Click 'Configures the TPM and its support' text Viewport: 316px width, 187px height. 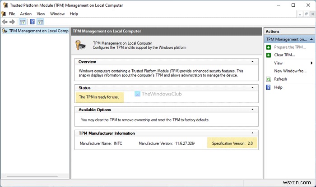(x=139, y=48)
